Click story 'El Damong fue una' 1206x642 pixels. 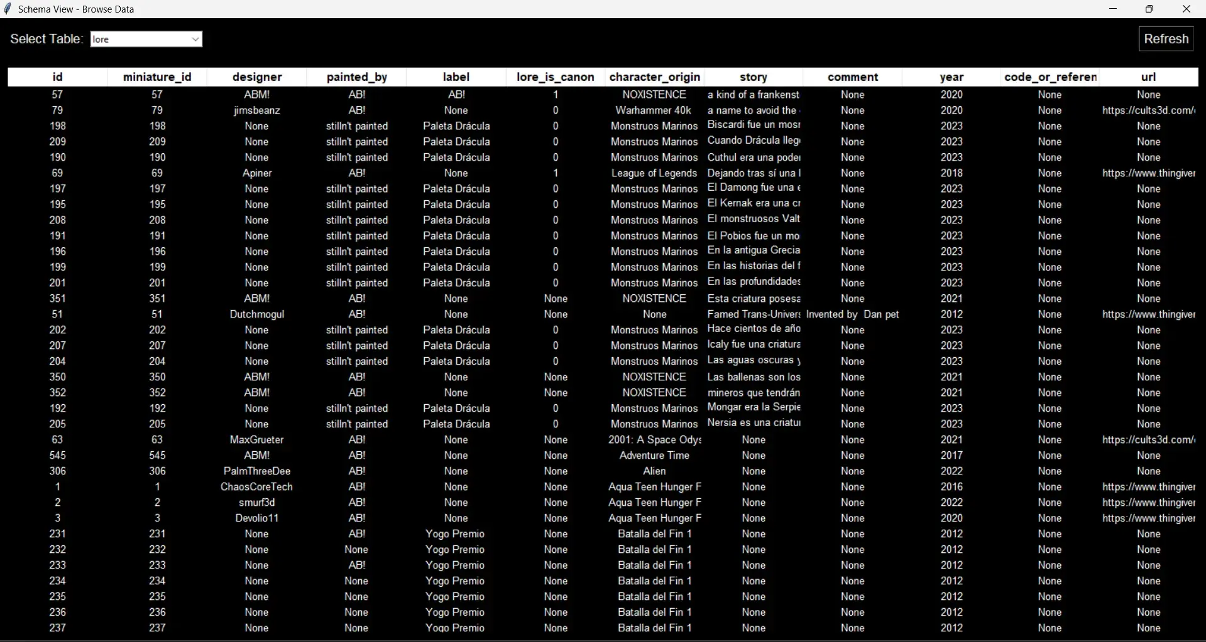[x=754, y=188]
